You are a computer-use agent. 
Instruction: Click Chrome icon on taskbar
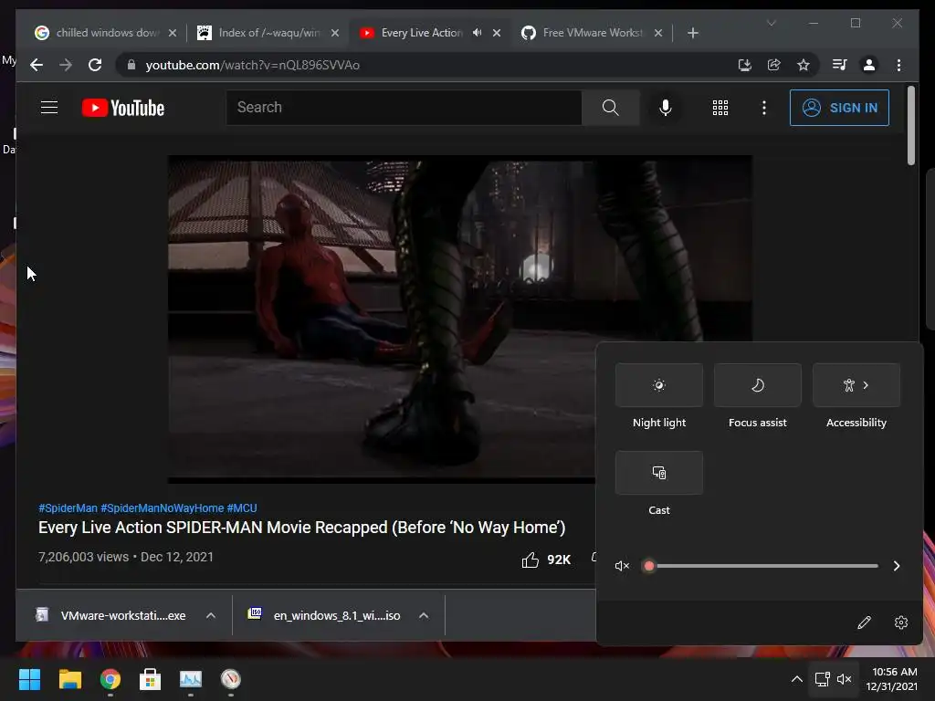[110, 679]
